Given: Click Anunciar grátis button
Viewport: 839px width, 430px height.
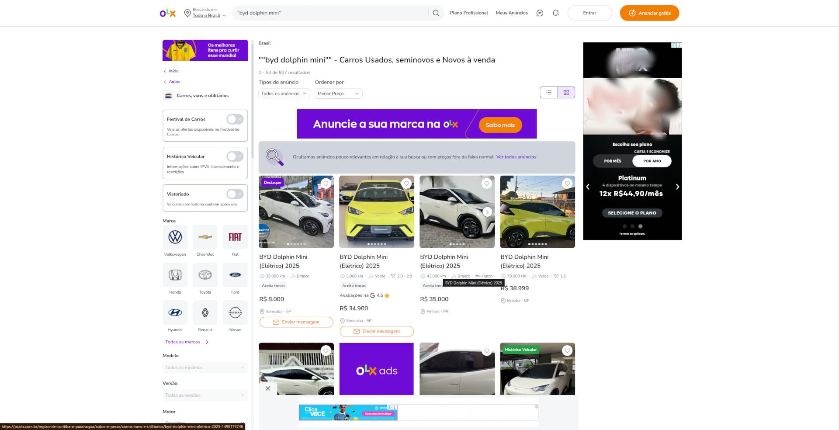Looking at the screenshot, I should click(649, 13).
